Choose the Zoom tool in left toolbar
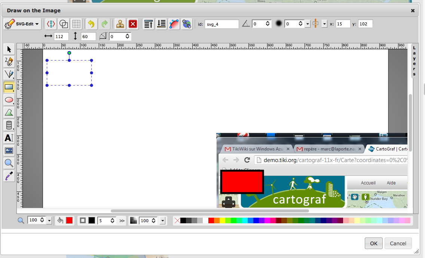 9,163
